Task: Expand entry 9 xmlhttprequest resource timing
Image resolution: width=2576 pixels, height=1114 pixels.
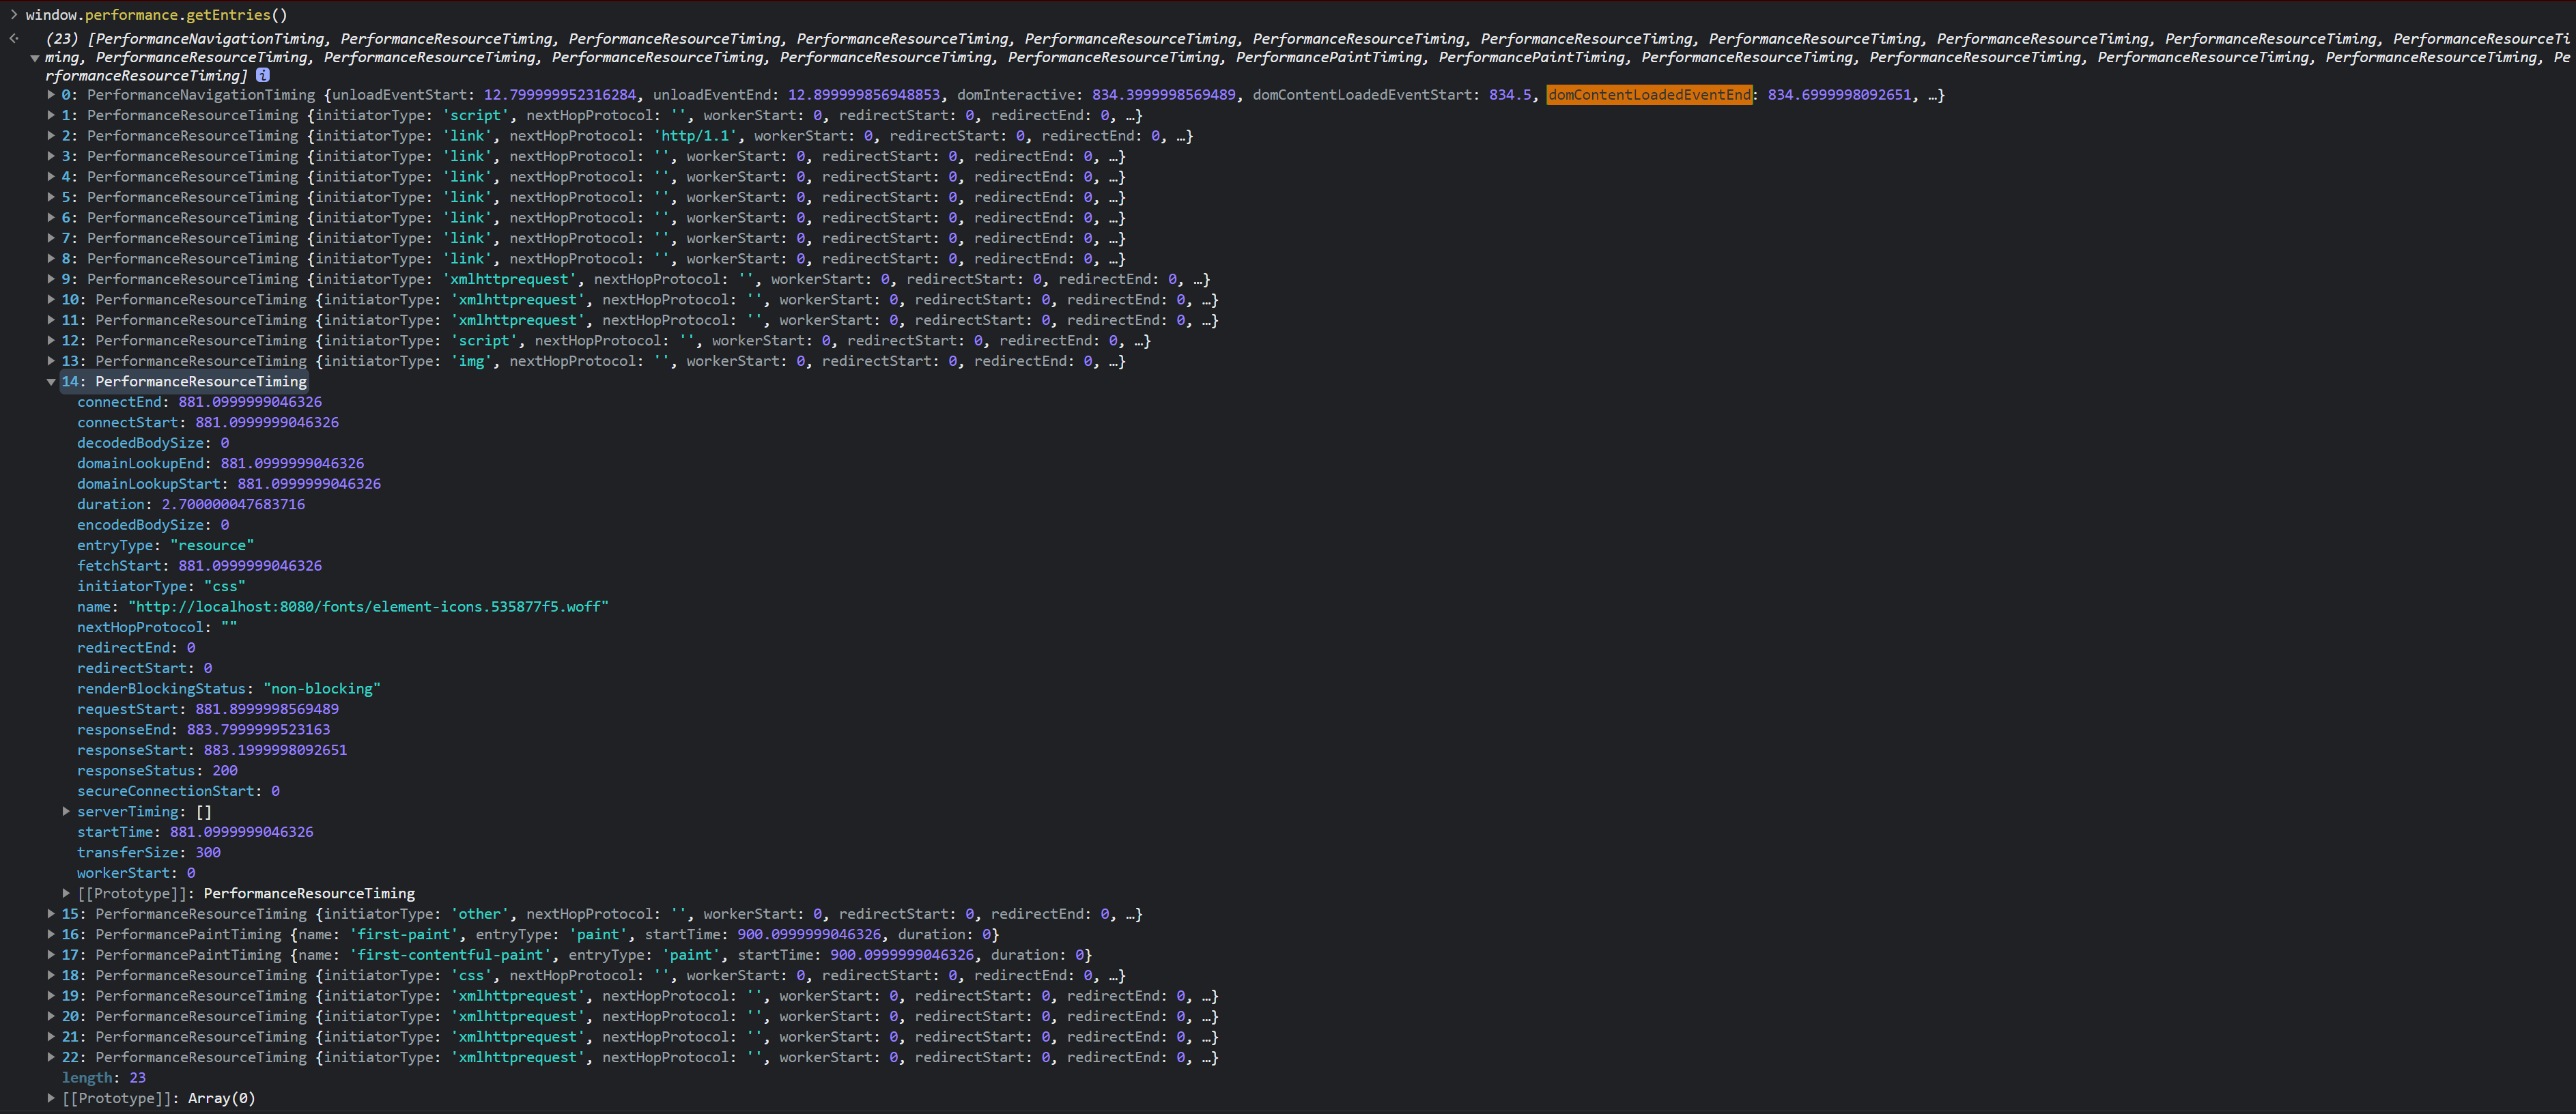Action: point(51,279)
